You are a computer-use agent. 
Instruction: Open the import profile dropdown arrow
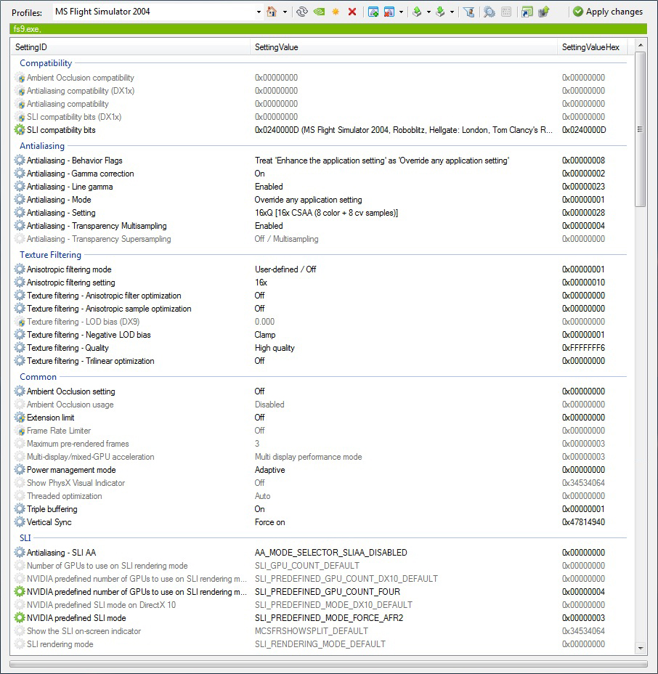click(x=452, y=12)
